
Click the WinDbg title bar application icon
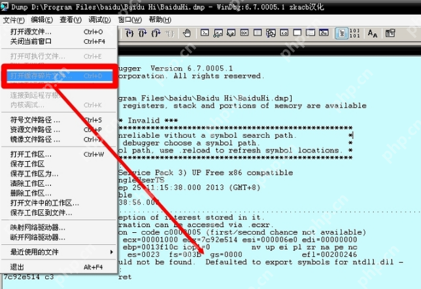pyautogui.click(x=5, y=7)
